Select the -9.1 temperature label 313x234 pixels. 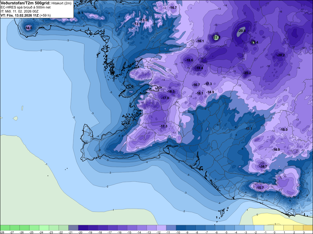[80, 13]
